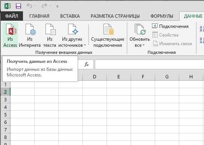Viewport: 204px width, 145px height.
Task: Select column H header
Action: click(x=191, y=77)
